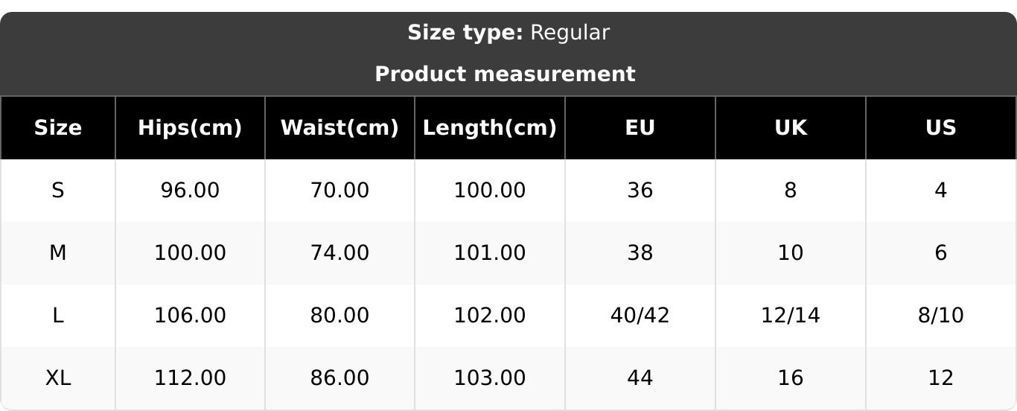Click the Hips(cm) column header
The width and height of the screenshot is (1017, 411).
[x=190, y=128]
